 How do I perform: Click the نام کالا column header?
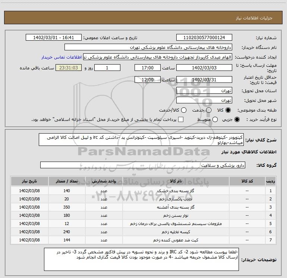pos(176,181)
